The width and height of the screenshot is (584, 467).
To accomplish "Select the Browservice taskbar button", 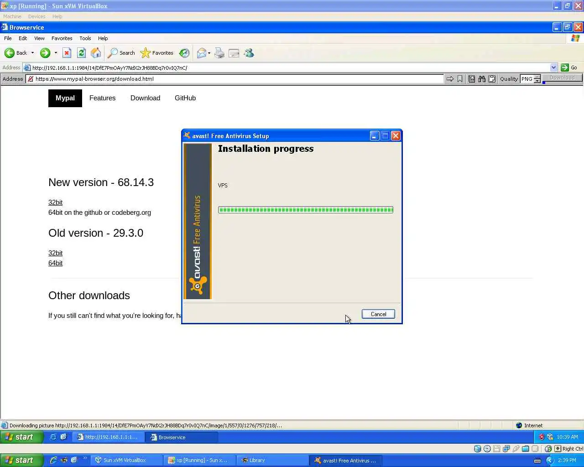I will (x=182, y=437).
